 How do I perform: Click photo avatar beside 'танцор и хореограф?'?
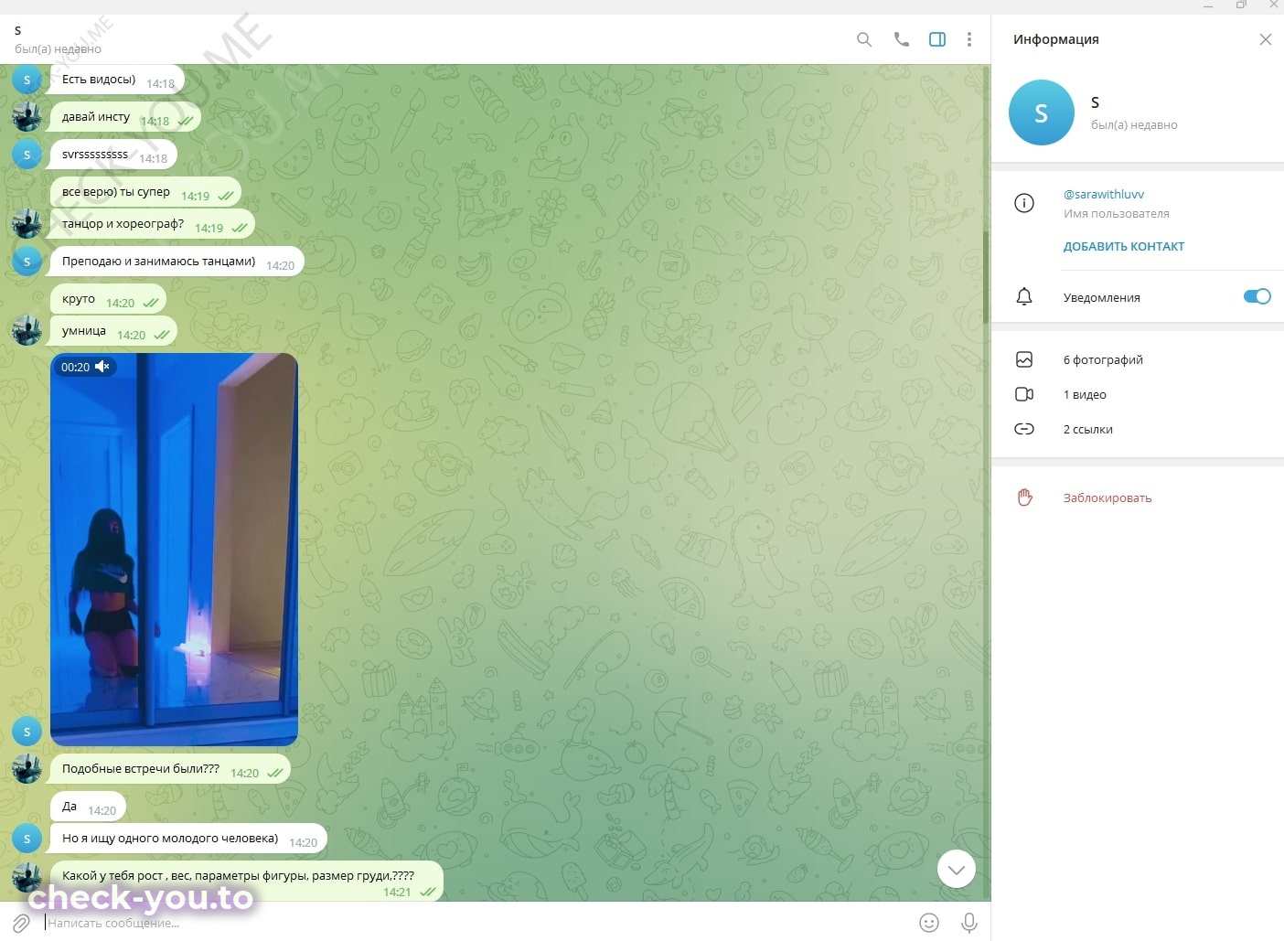coord(27,224)
